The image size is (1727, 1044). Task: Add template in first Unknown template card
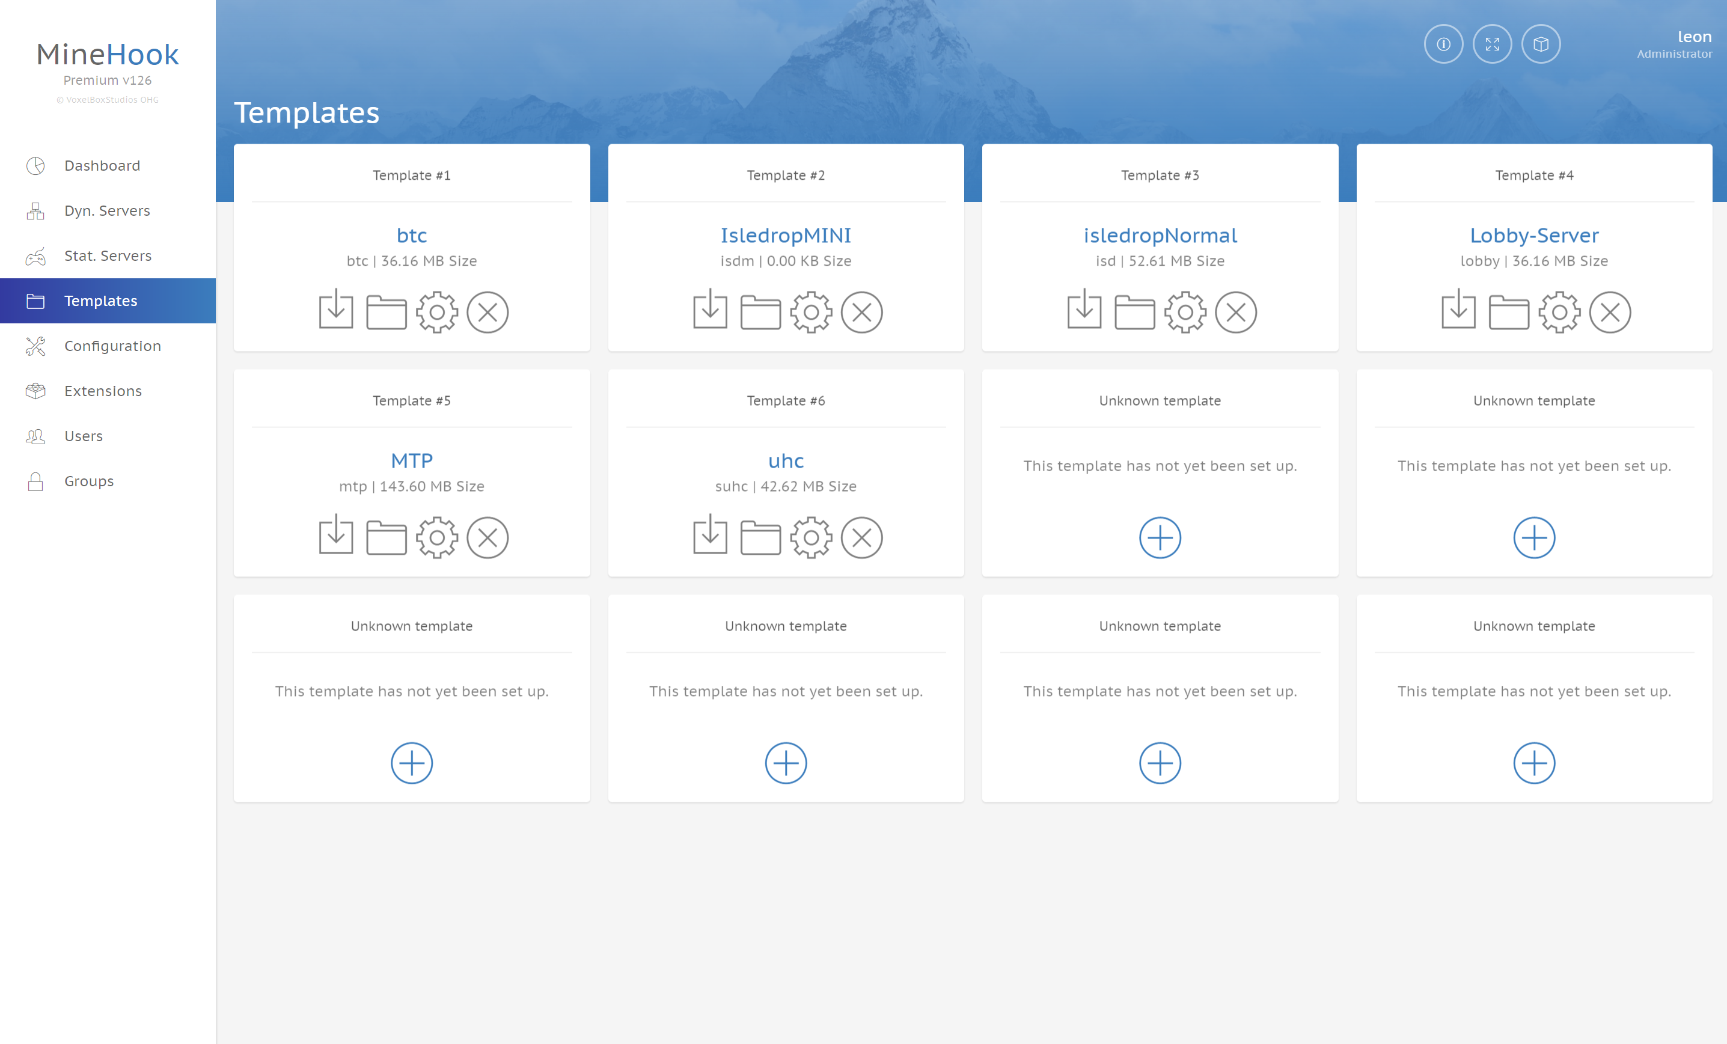tap(1160, 537)
